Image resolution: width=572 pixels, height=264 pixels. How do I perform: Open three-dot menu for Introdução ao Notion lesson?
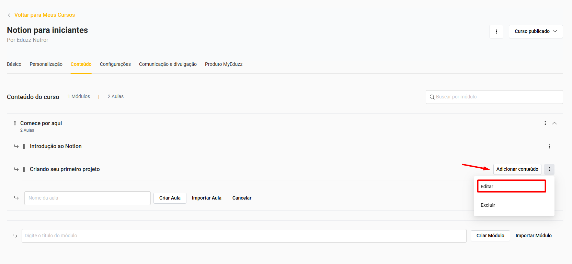coord(549,146)
